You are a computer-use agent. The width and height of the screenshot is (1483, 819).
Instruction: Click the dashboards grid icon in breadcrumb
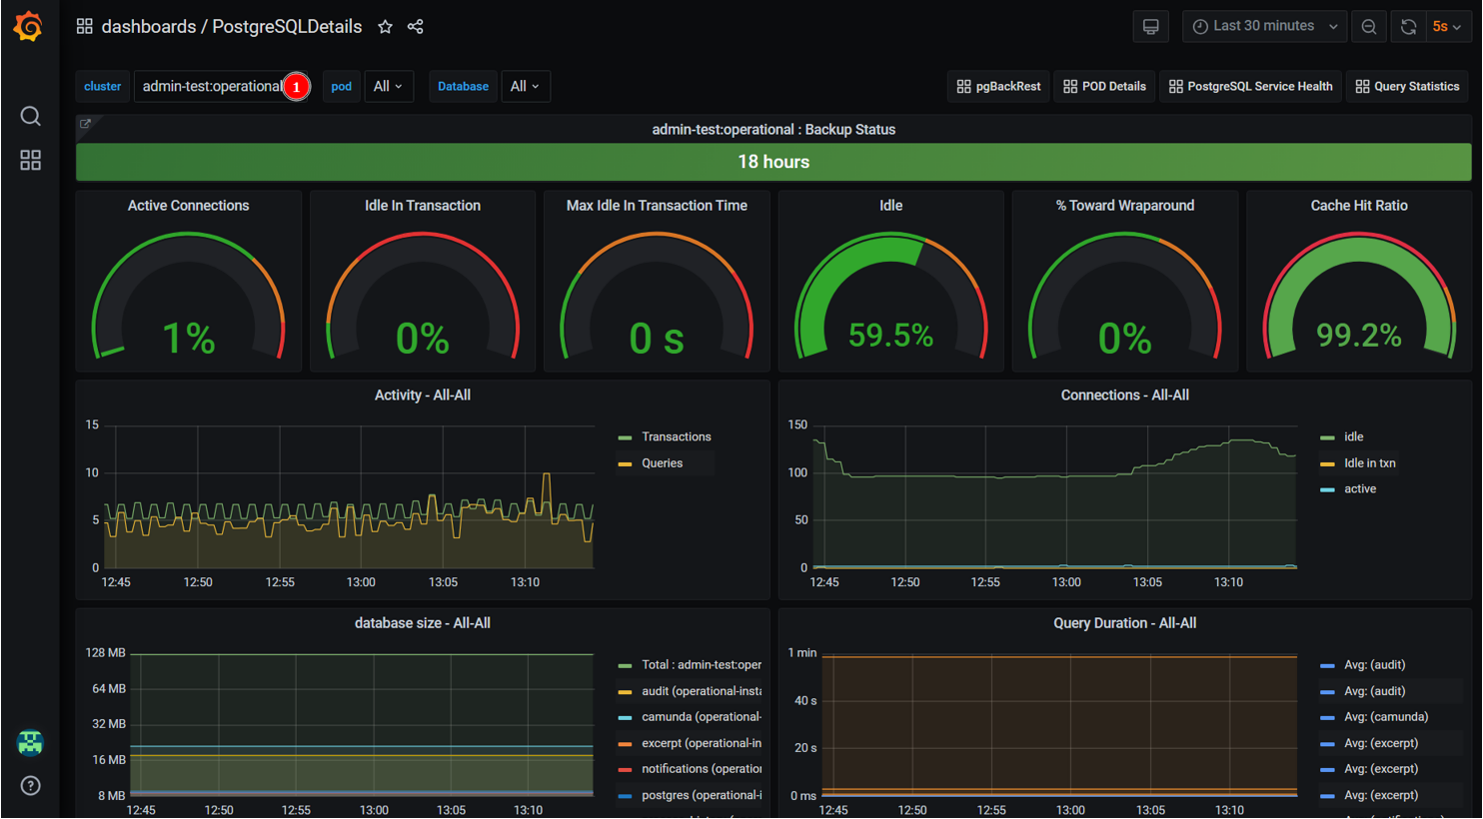click(x=85, y=26)
